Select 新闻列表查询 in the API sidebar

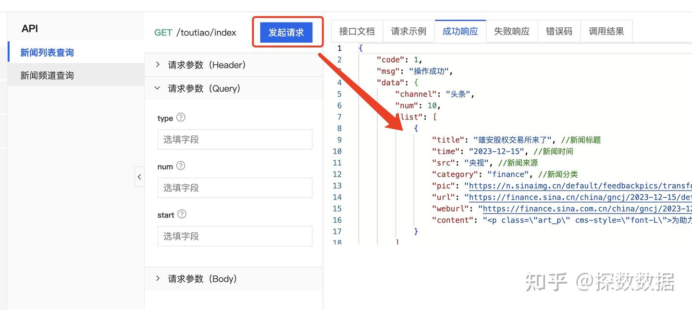click(47, 52)
